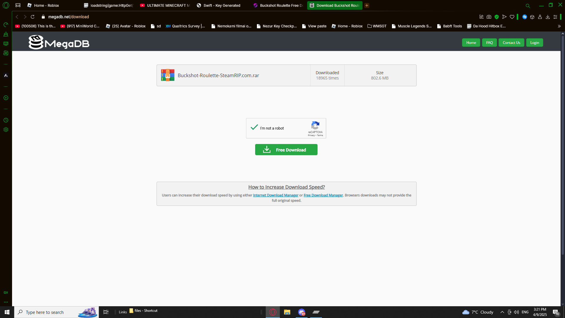Image resolution: width=565 pixels, height=318 pixels.
Task: Click the Contact Us button
Action: pyautogui.click(x=511, y=43)
